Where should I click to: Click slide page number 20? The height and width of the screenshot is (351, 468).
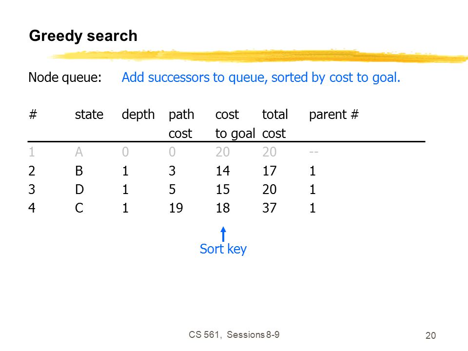[430, 336]
